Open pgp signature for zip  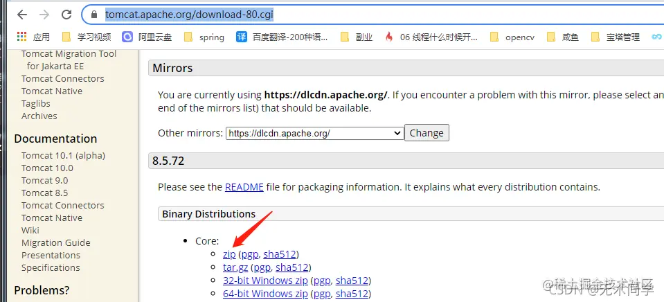(250, 255)
